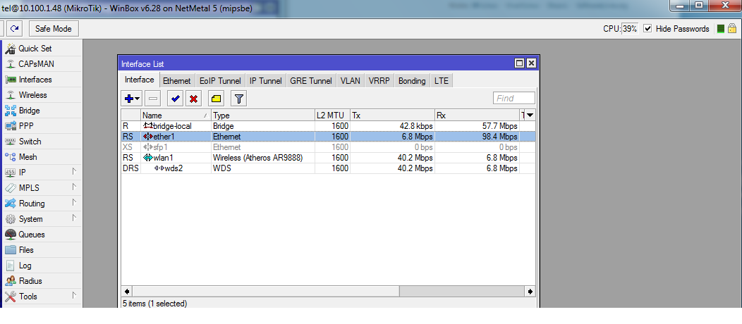
Task: Switch to the EoIP Tunnel tab
Action: 220,81
